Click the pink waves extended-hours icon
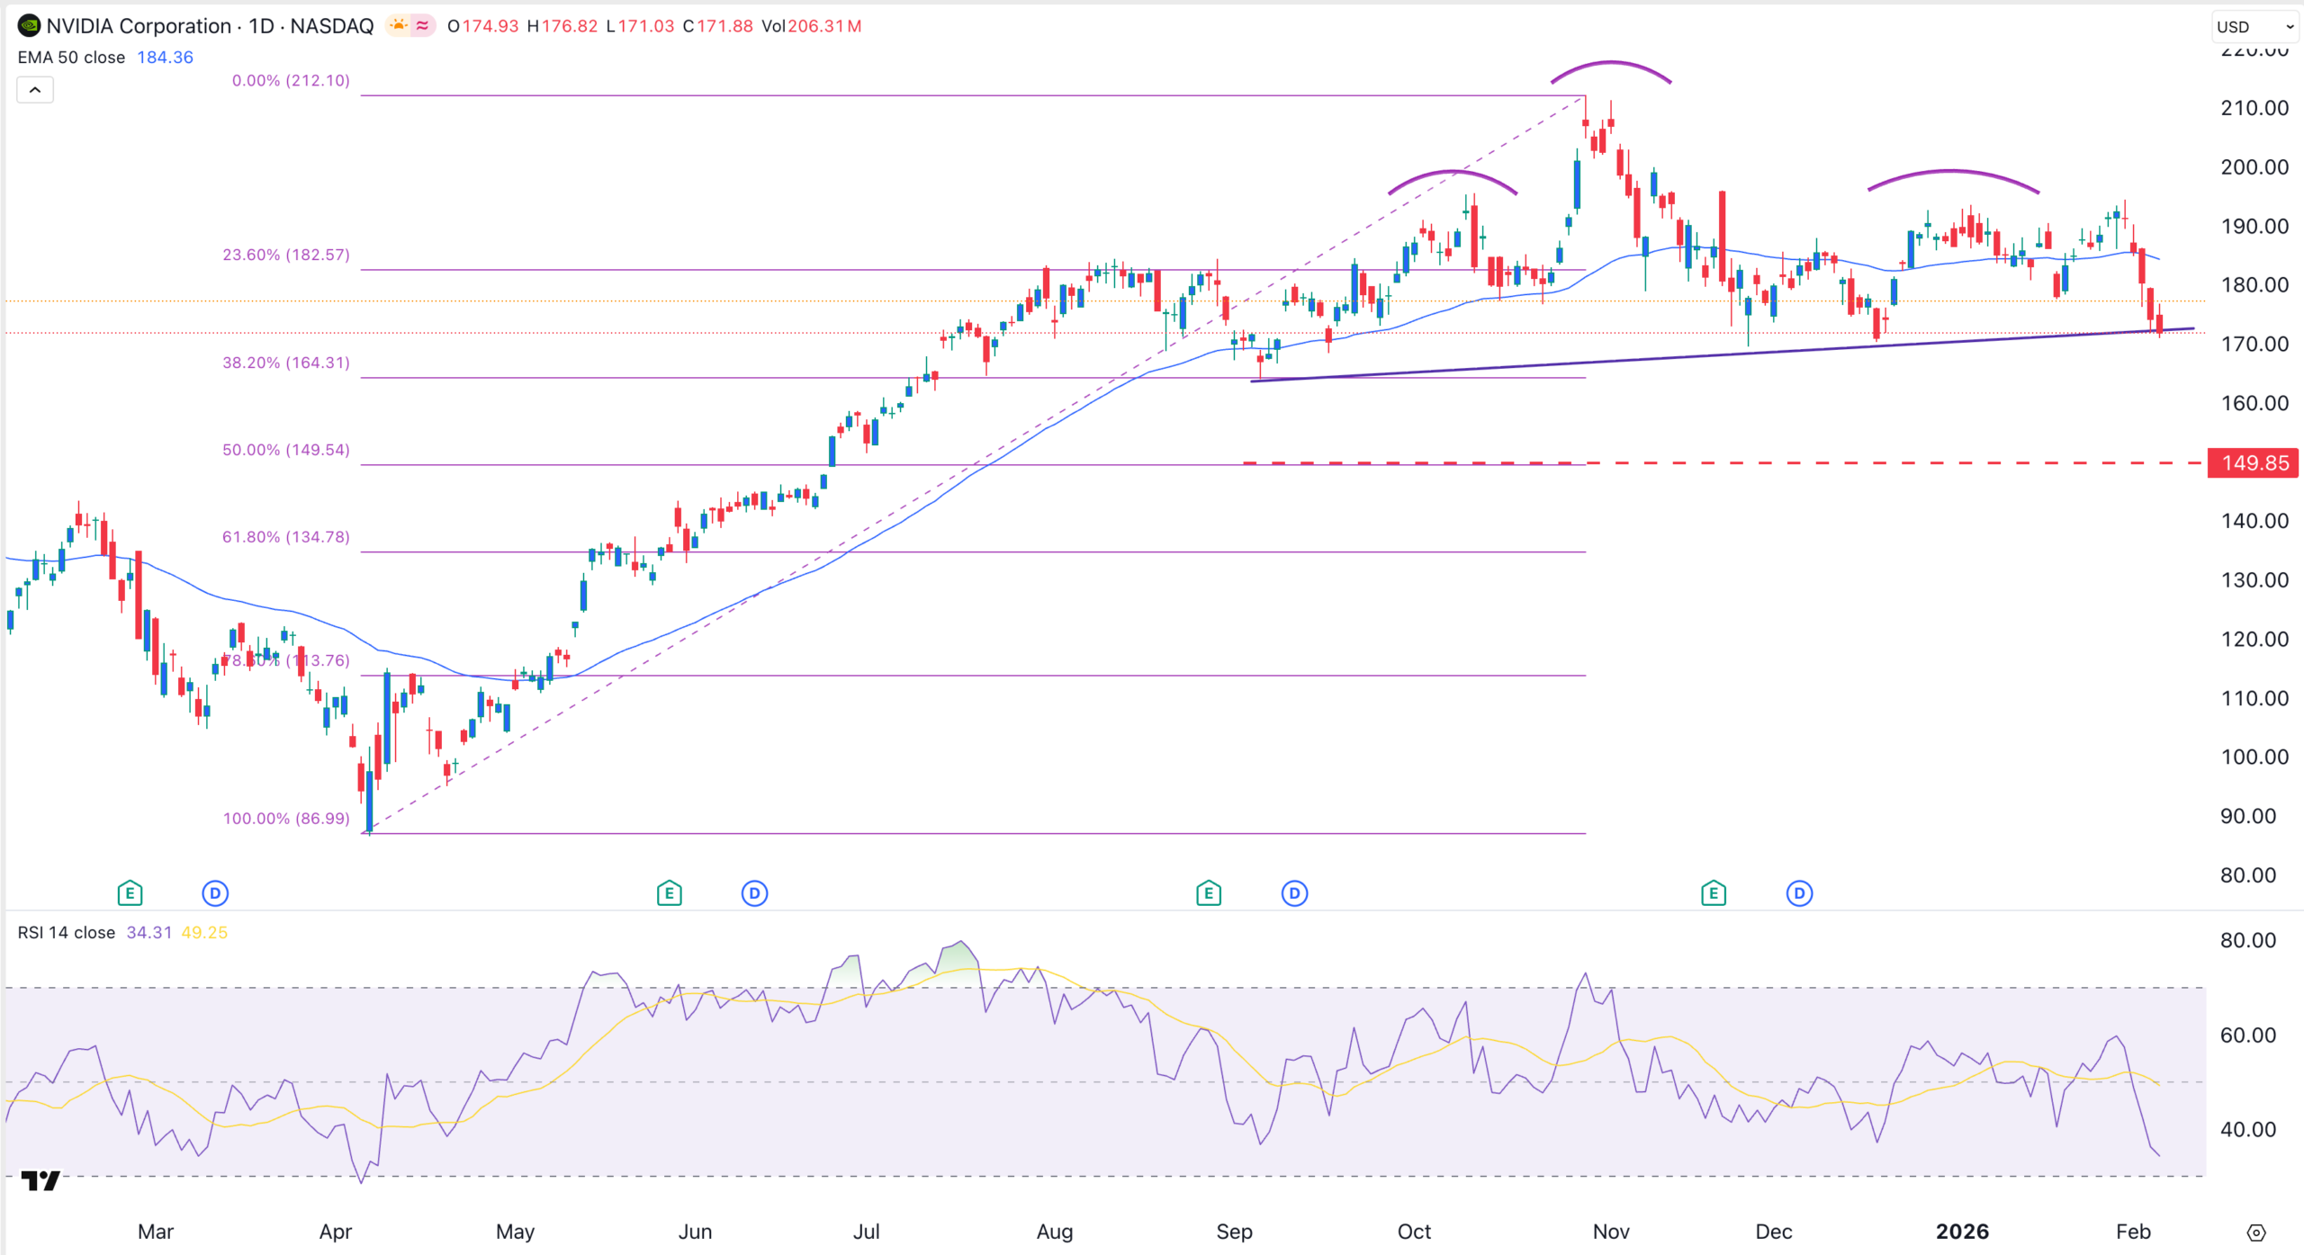Image resolution: width=2304 pixels, height=1255 pixels. (421, 26)
